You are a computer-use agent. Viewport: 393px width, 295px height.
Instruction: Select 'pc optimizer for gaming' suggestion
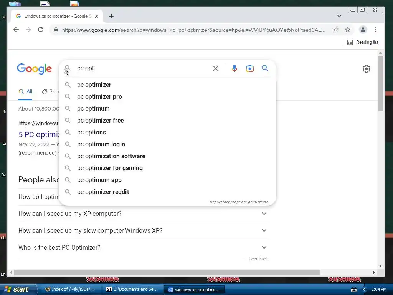(x=167, y=168)
